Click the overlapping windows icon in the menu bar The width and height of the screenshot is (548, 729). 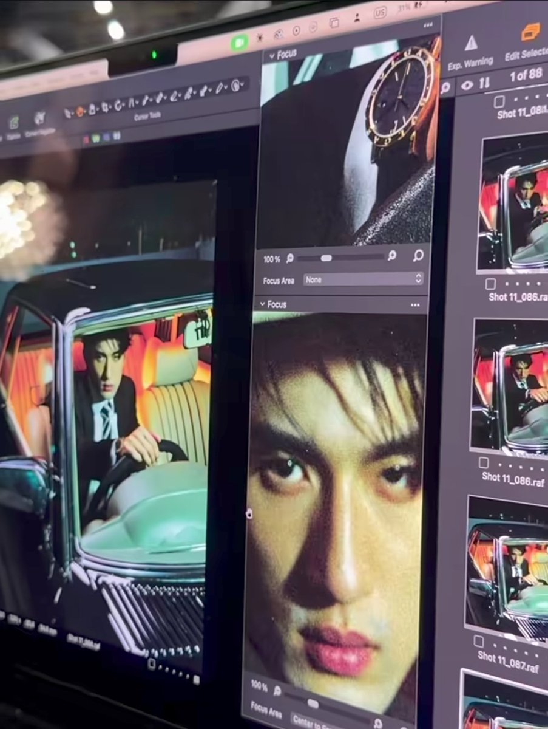334,23
